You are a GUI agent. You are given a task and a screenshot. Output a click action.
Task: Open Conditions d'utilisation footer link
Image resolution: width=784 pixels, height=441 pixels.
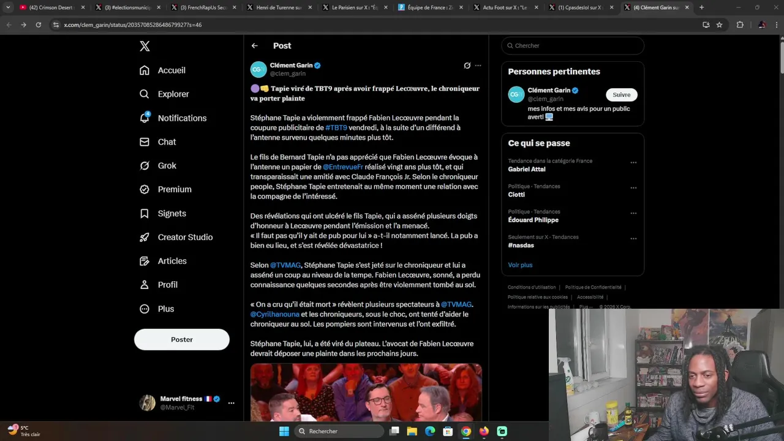pyautogui.click(x=532, y=287)
